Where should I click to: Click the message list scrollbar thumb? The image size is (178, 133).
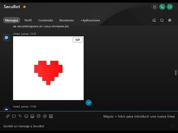tap(176, 72)
